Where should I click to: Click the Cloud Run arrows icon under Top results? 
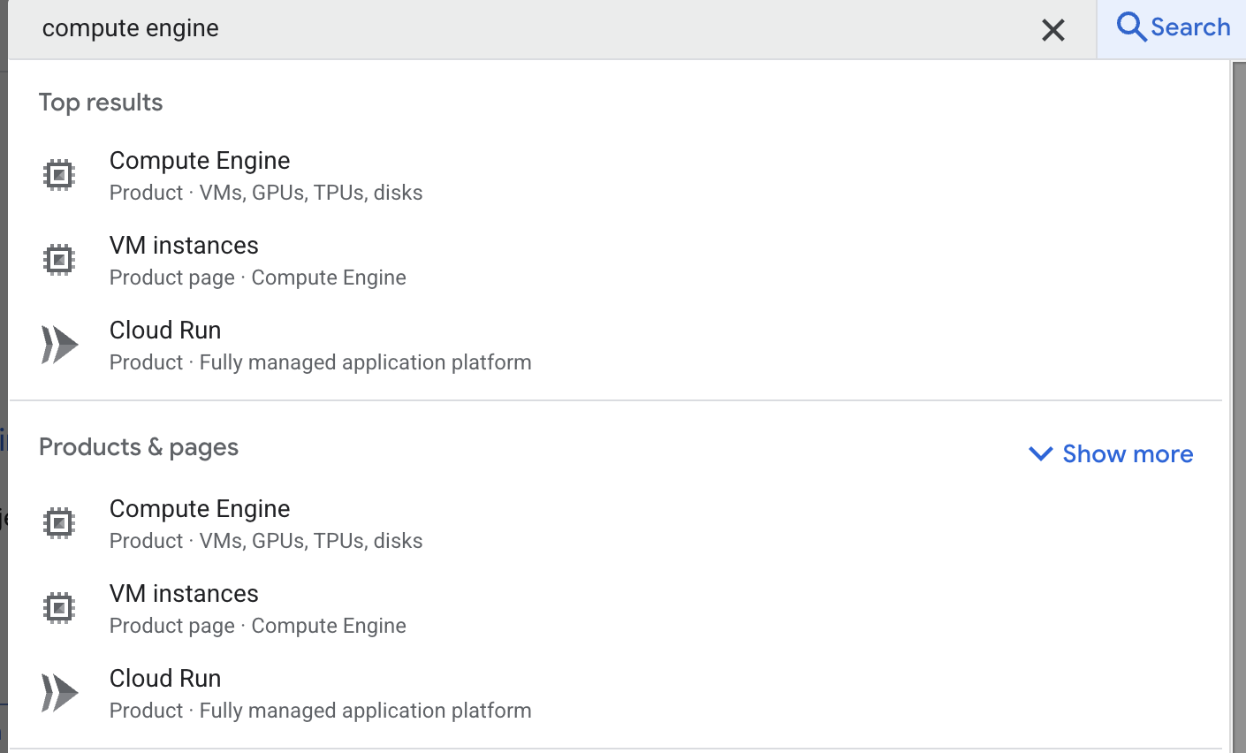(x=59, y=345)
